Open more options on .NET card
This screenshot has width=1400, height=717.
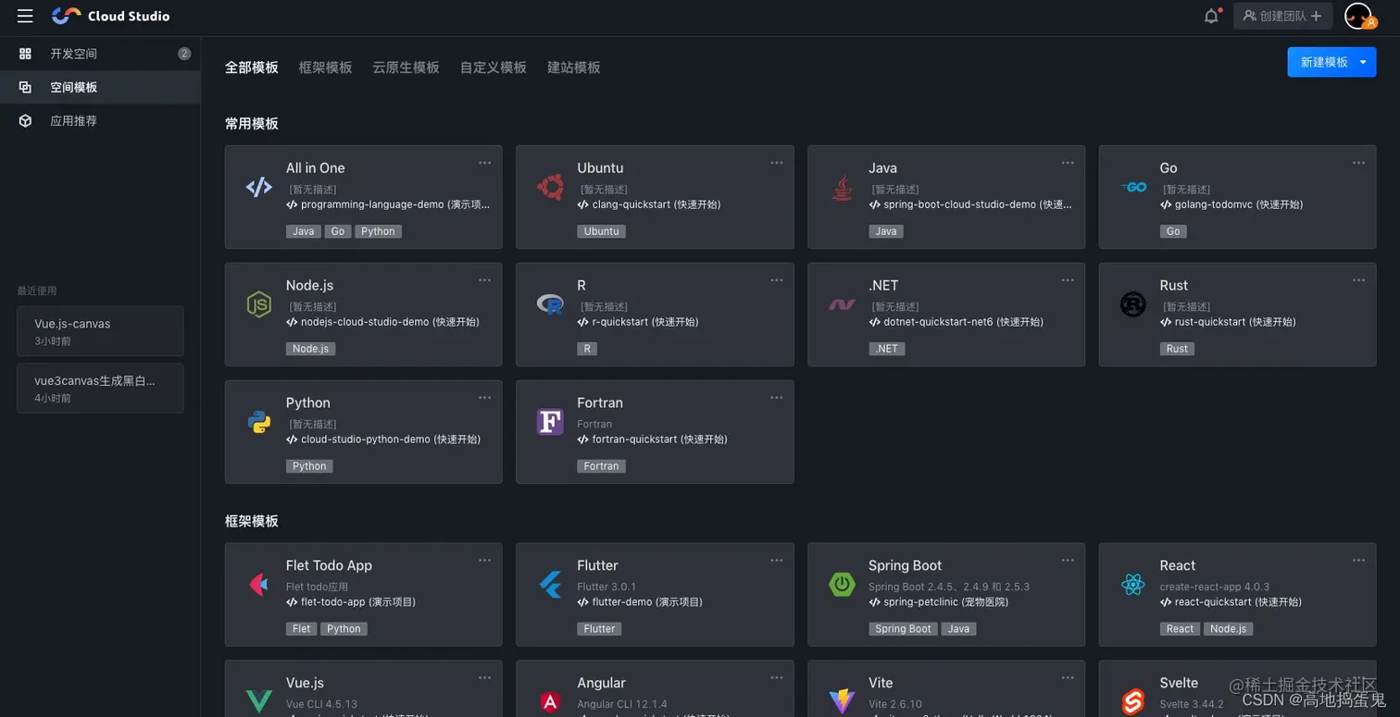[1068, 280]
